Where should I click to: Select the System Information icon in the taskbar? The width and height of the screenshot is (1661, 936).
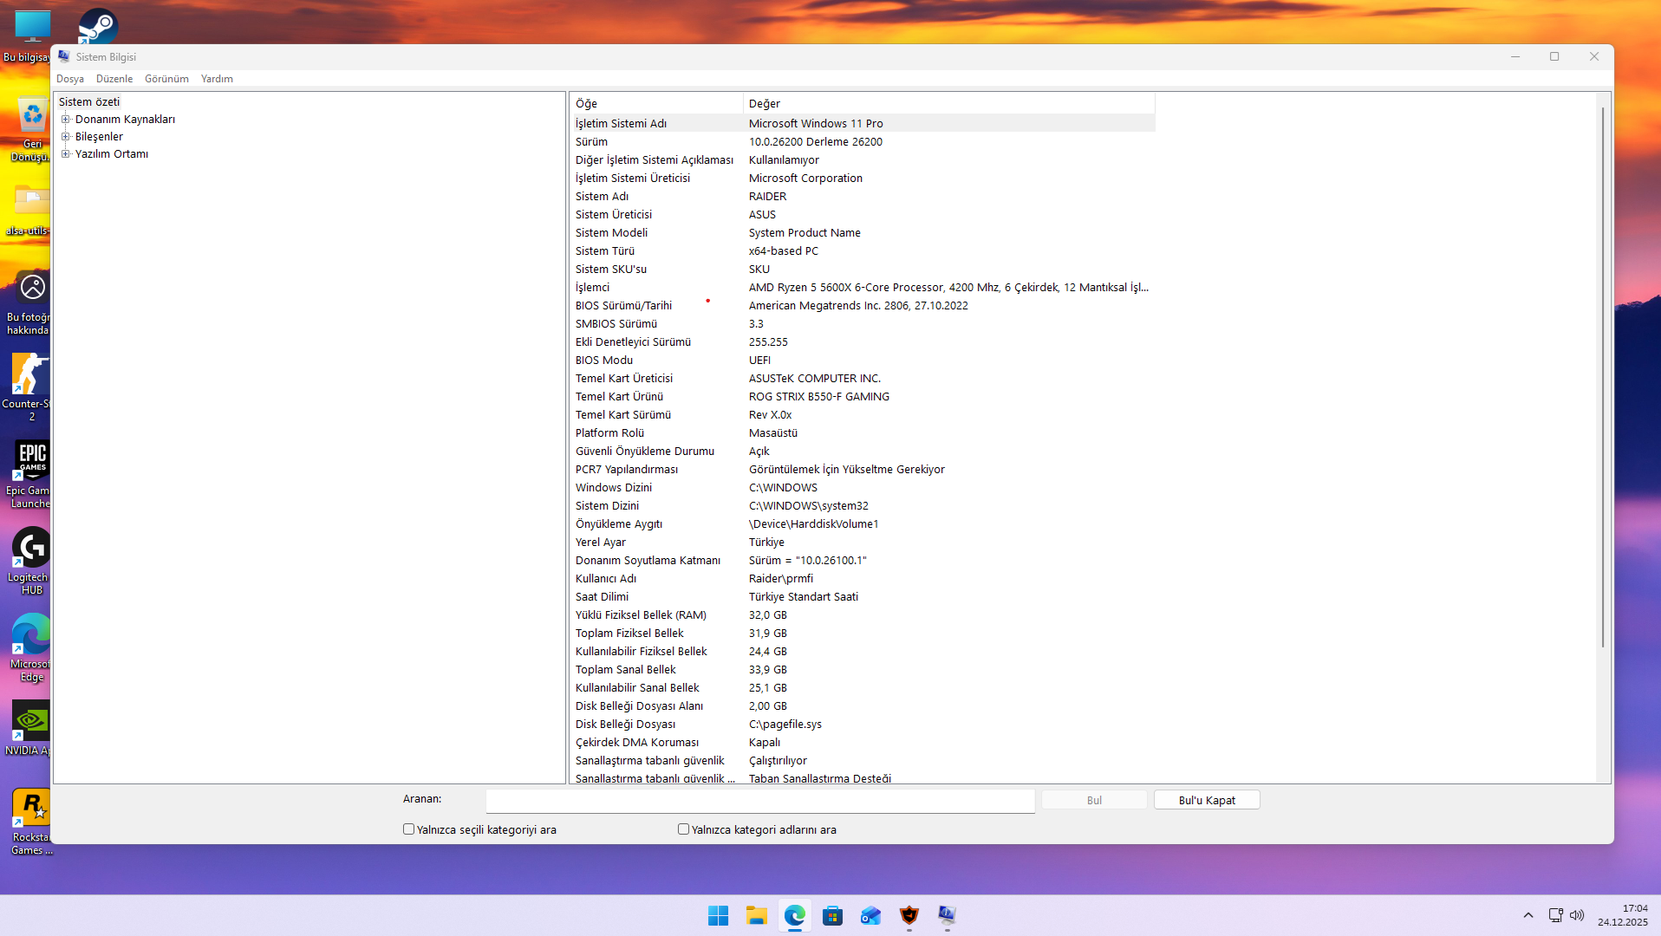946,916
